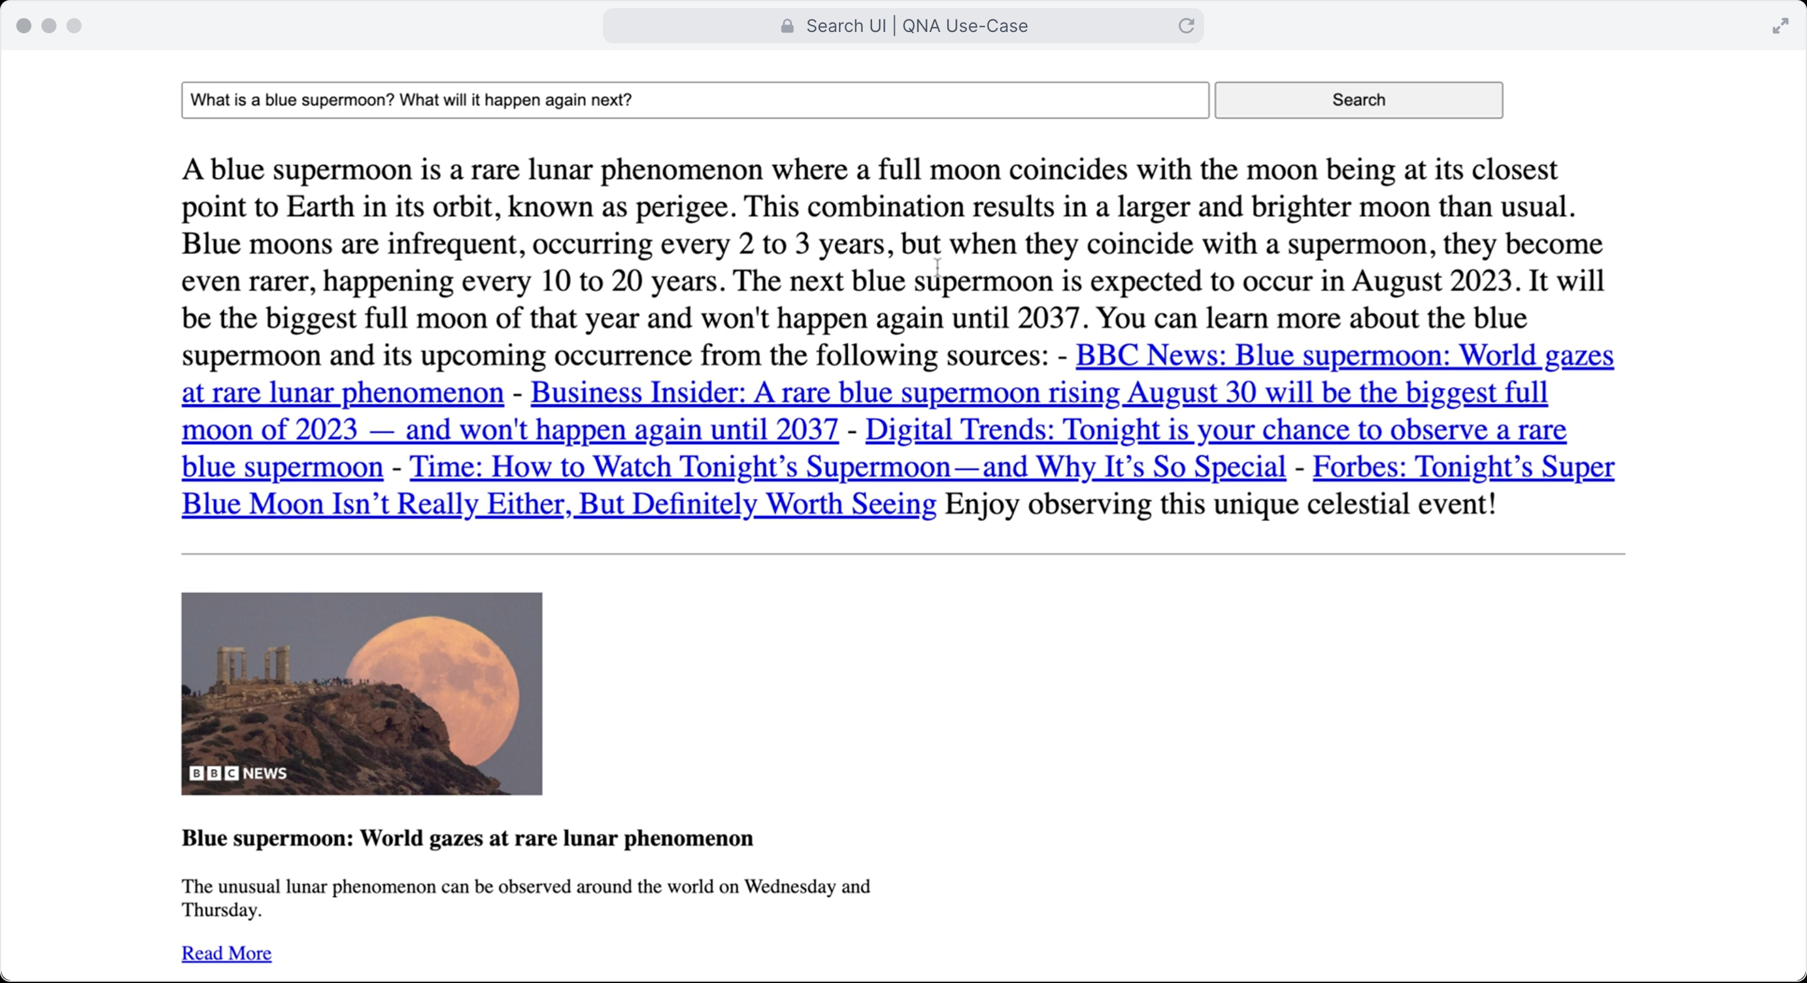
Task: Open the Forbes Super Blue Moon link
Action: coord(1463,468)
